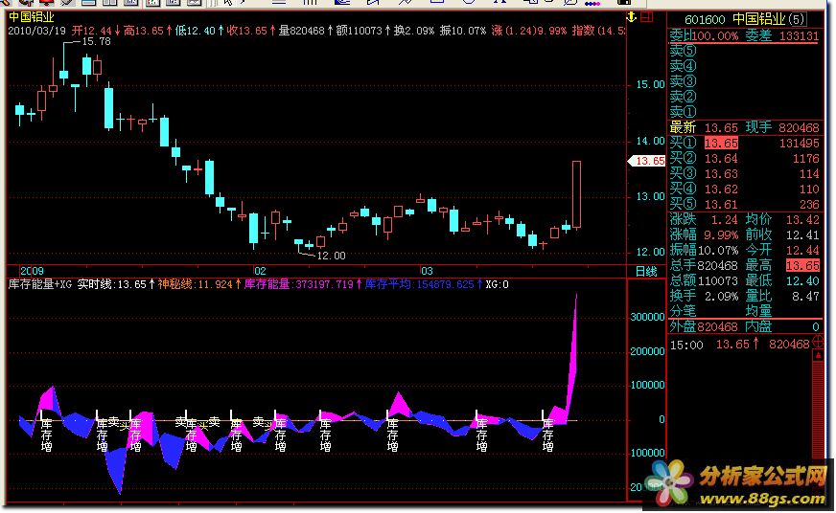
Task: Click the 现手 820468 value
Action: (799, 127)
